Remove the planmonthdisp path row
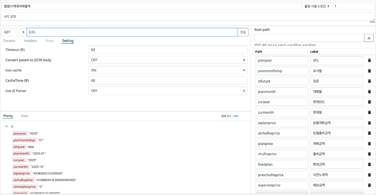Screen dimensions: 376x195 pyautogui.click(x=369, y=71)
